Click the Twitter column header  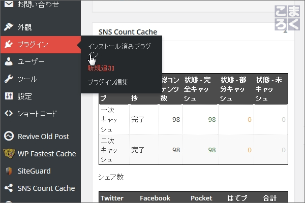(112, 198)
